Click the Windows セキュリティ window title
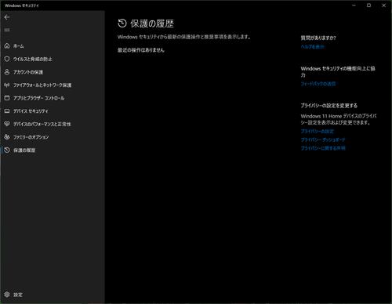 [22, 5]
